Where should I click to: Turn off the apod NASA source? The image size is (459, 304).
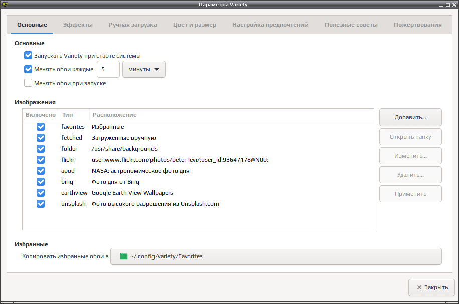(41, 171)
